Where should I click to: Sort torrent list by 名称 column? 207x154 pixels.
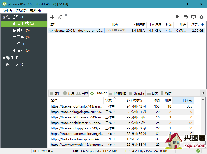point(76,24)
